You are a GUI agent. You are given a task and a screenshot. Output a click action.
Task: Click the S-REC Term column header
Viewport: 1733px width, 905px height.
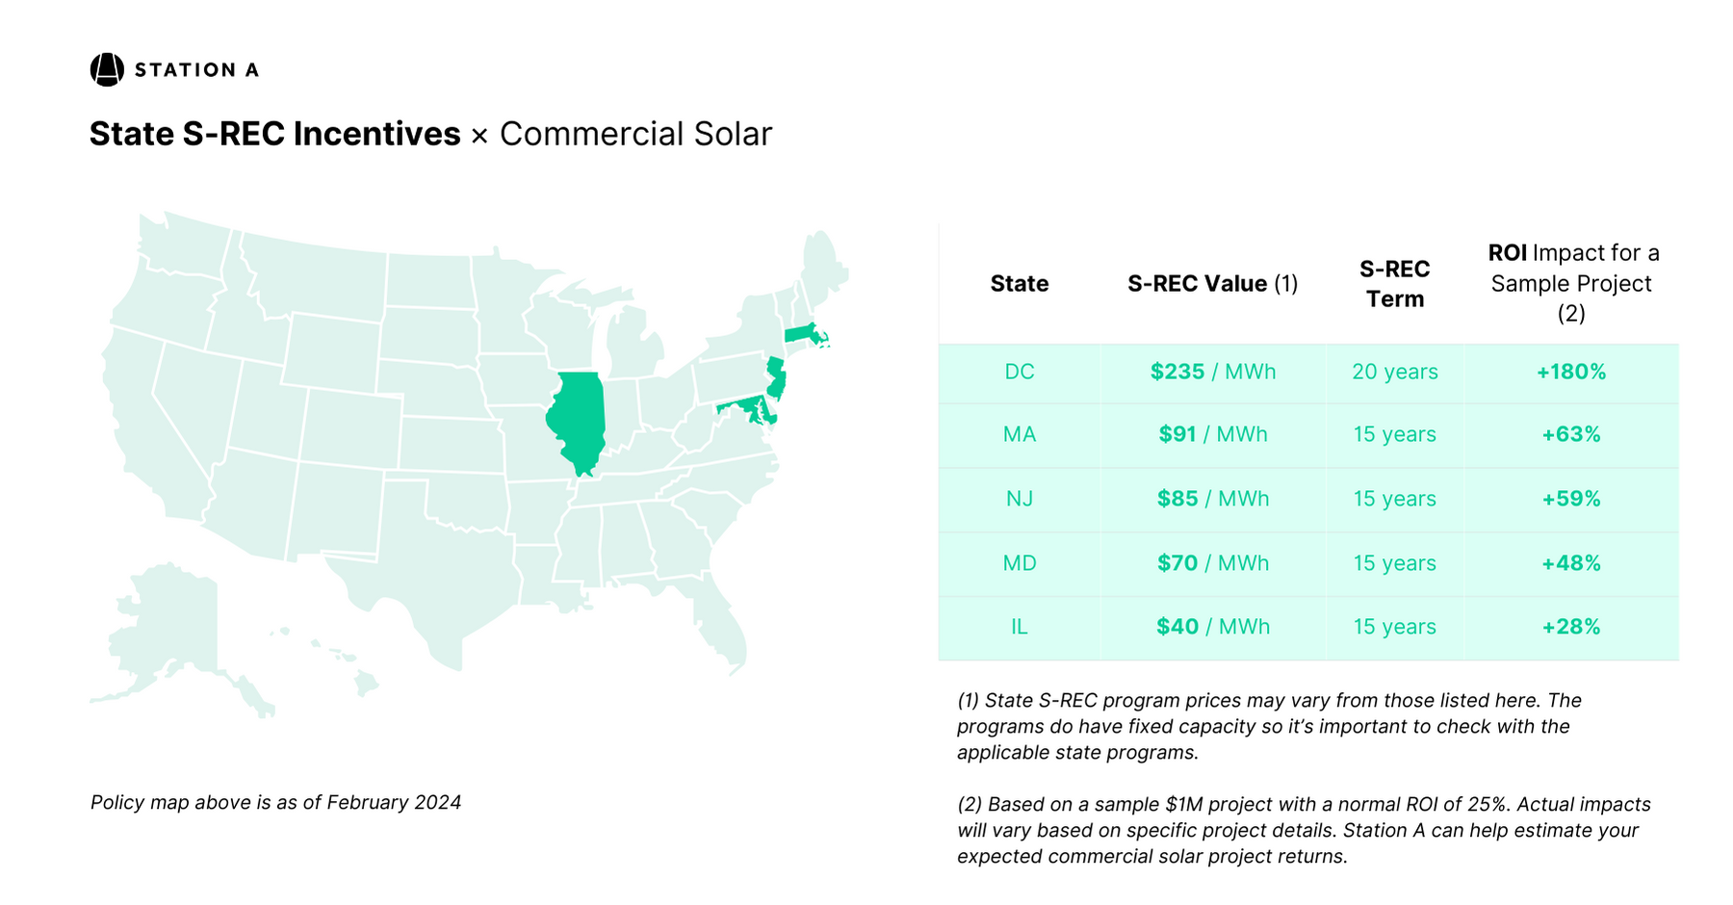tap(1394, 284)
